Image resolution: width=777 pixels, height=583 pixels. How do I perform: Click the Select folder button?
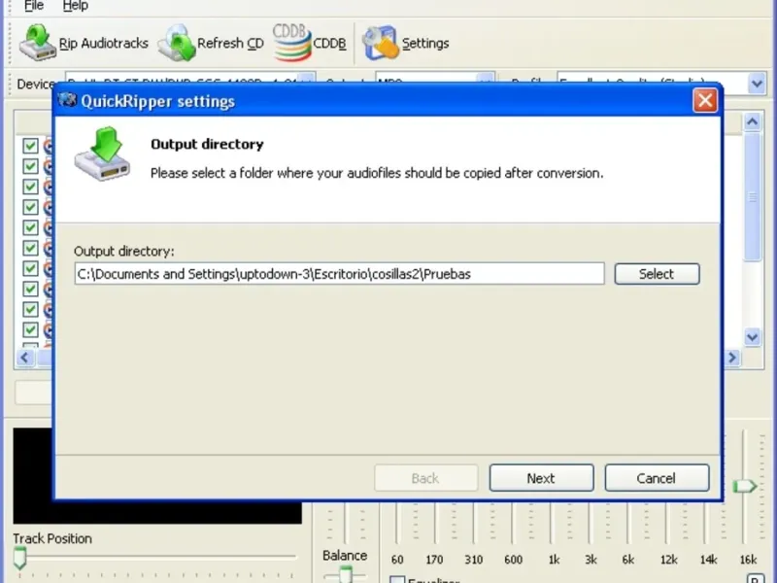pyautogui.click(x=658, y=274)
